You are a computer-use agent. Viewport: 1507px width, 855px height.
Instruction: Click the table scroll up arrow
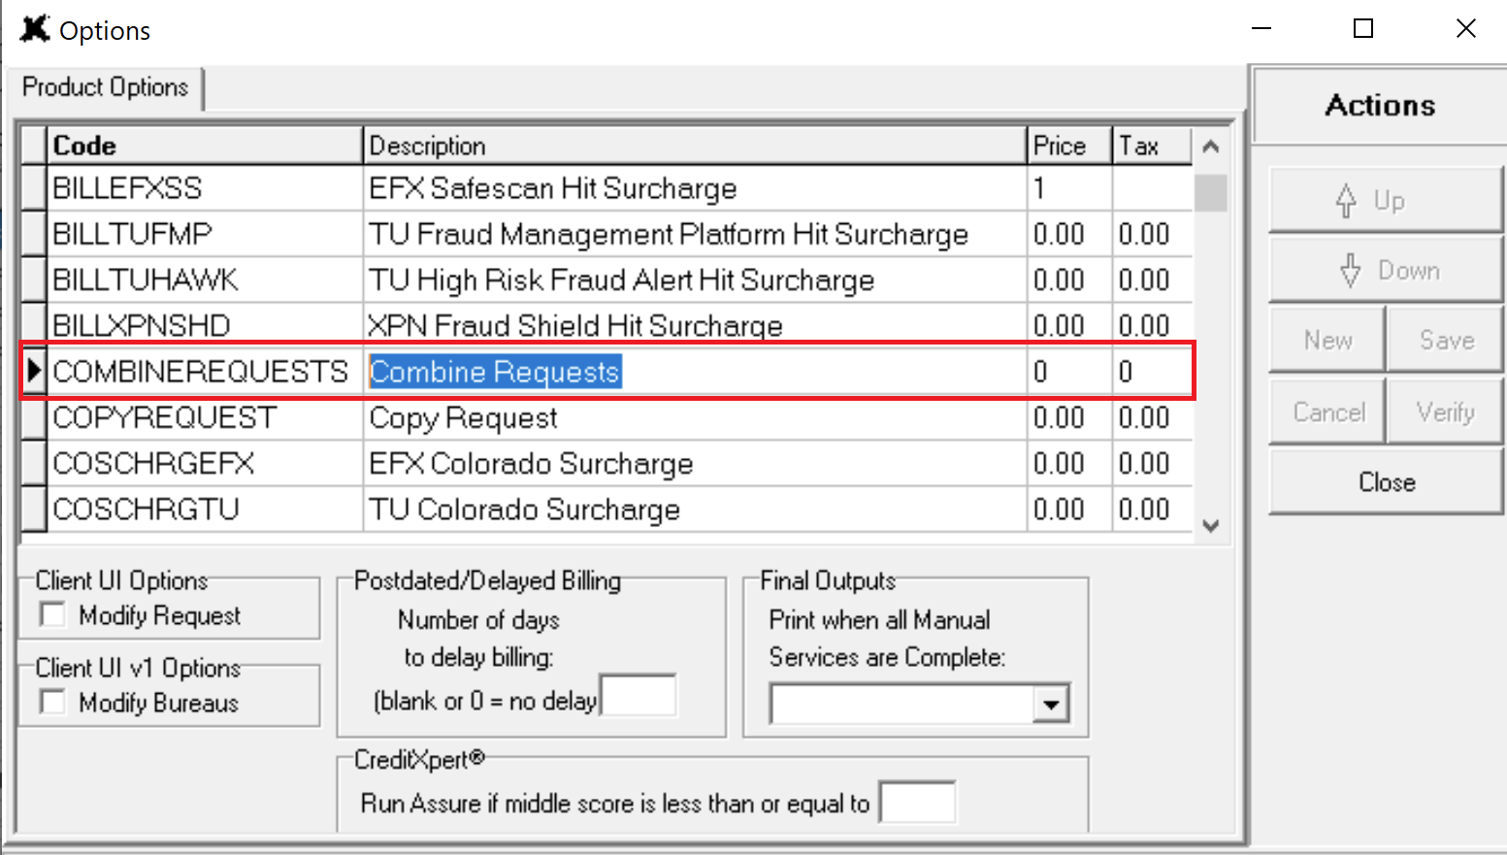(x=1210, y=147)
